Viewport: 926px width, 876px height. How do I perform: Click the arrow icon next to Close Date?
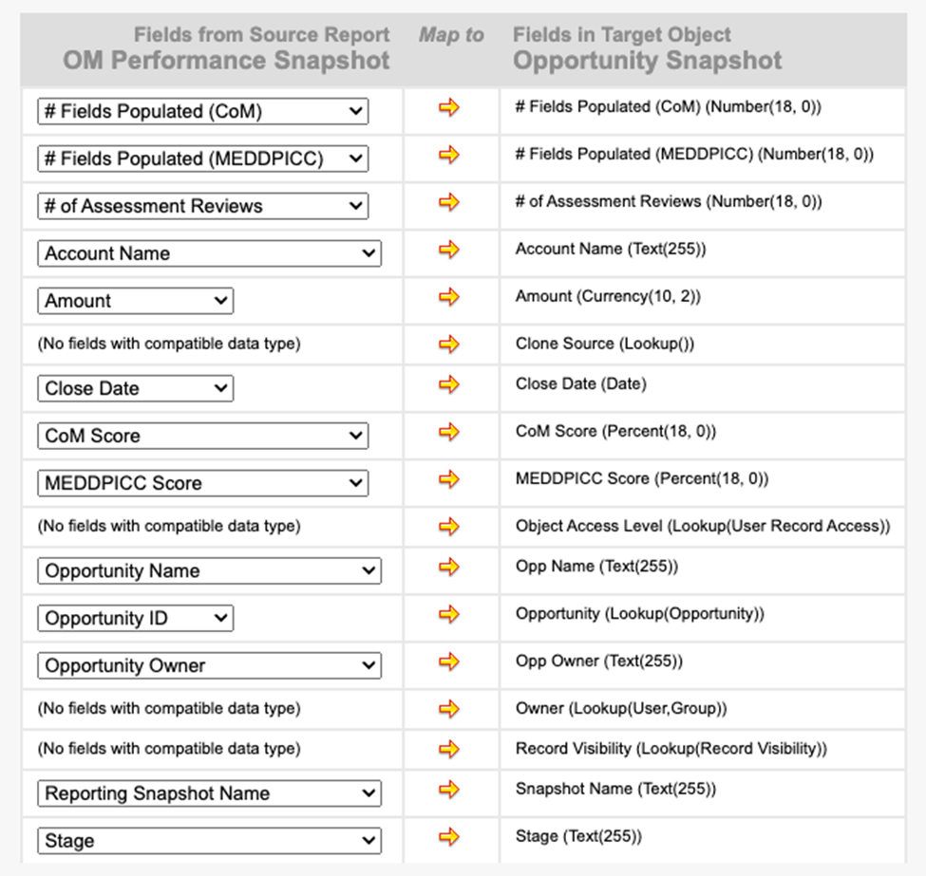pyautogui.click(x=449, y=384)
